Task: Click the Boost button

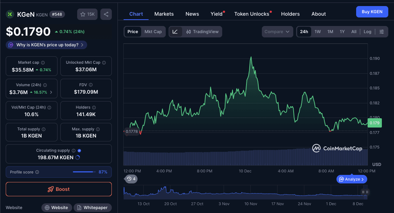Action: (x=59, y=189)
